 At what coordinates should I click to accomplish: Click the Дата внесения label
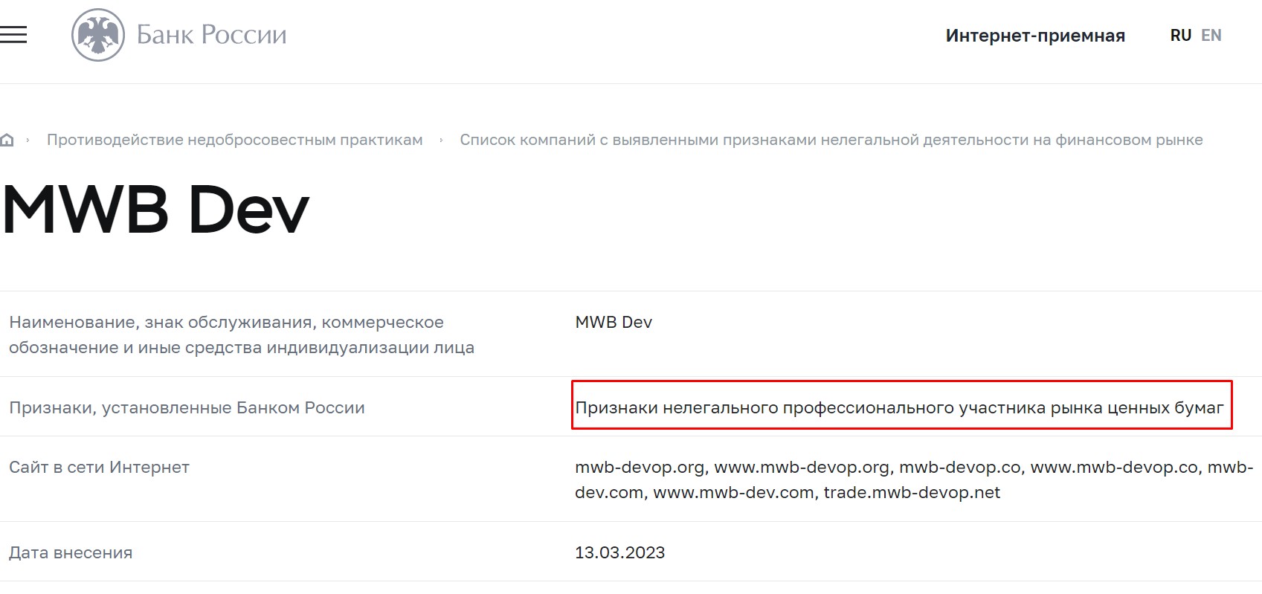71,552
